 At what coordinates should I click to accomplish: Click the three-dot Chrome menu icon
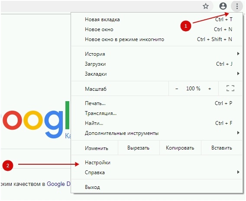(237, 6)
